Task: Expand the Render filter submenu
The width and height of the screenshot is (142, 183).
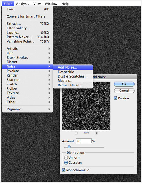Action: click(27, 75)
